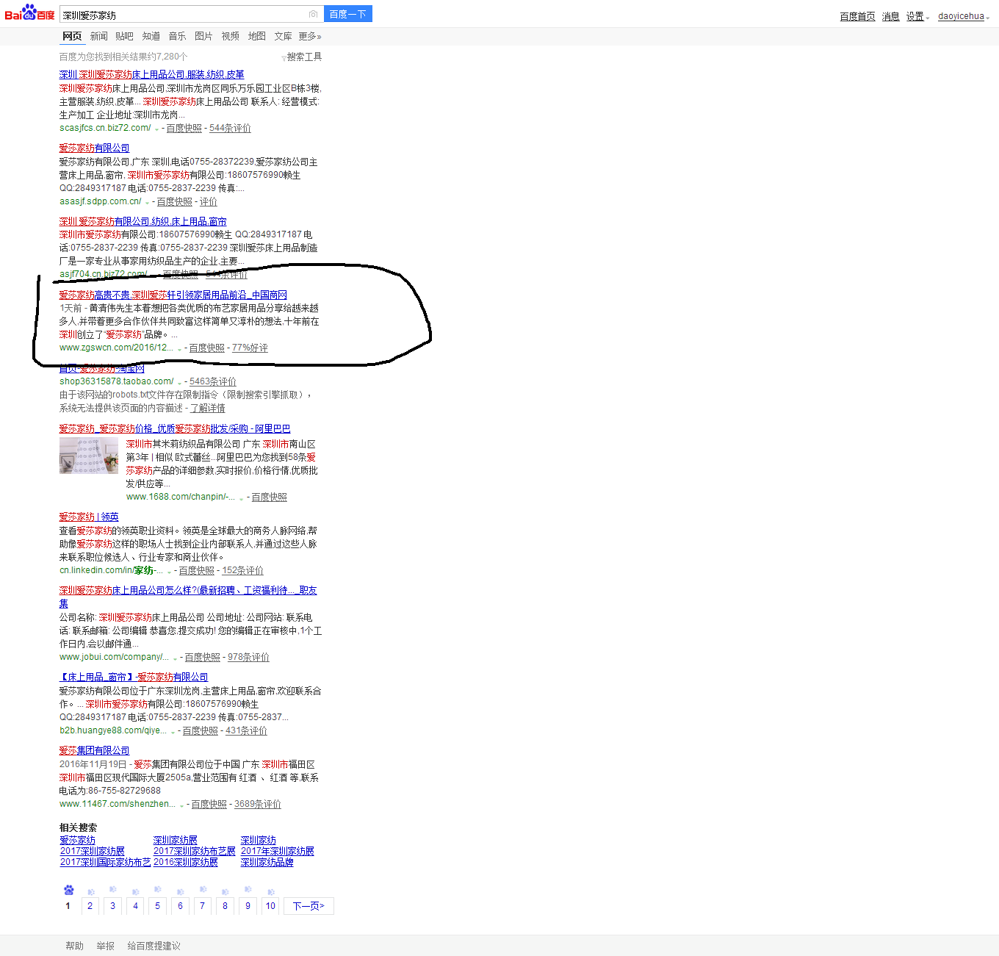Expand arrow beside www.1688.com/chanpin URL

241,499
